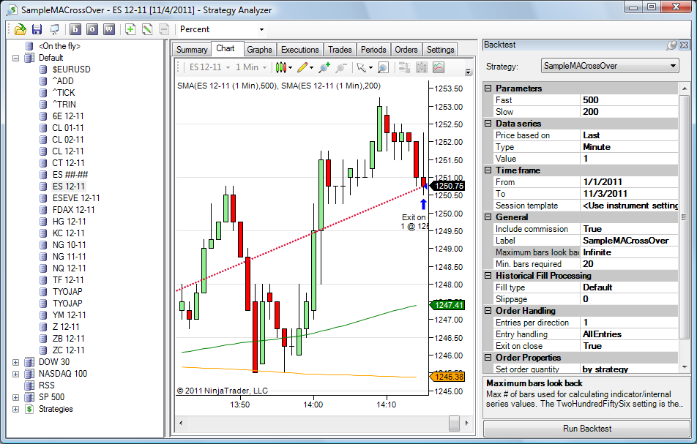
Task: Collapse the Time frame property group
Action: (x=488, y=170)
